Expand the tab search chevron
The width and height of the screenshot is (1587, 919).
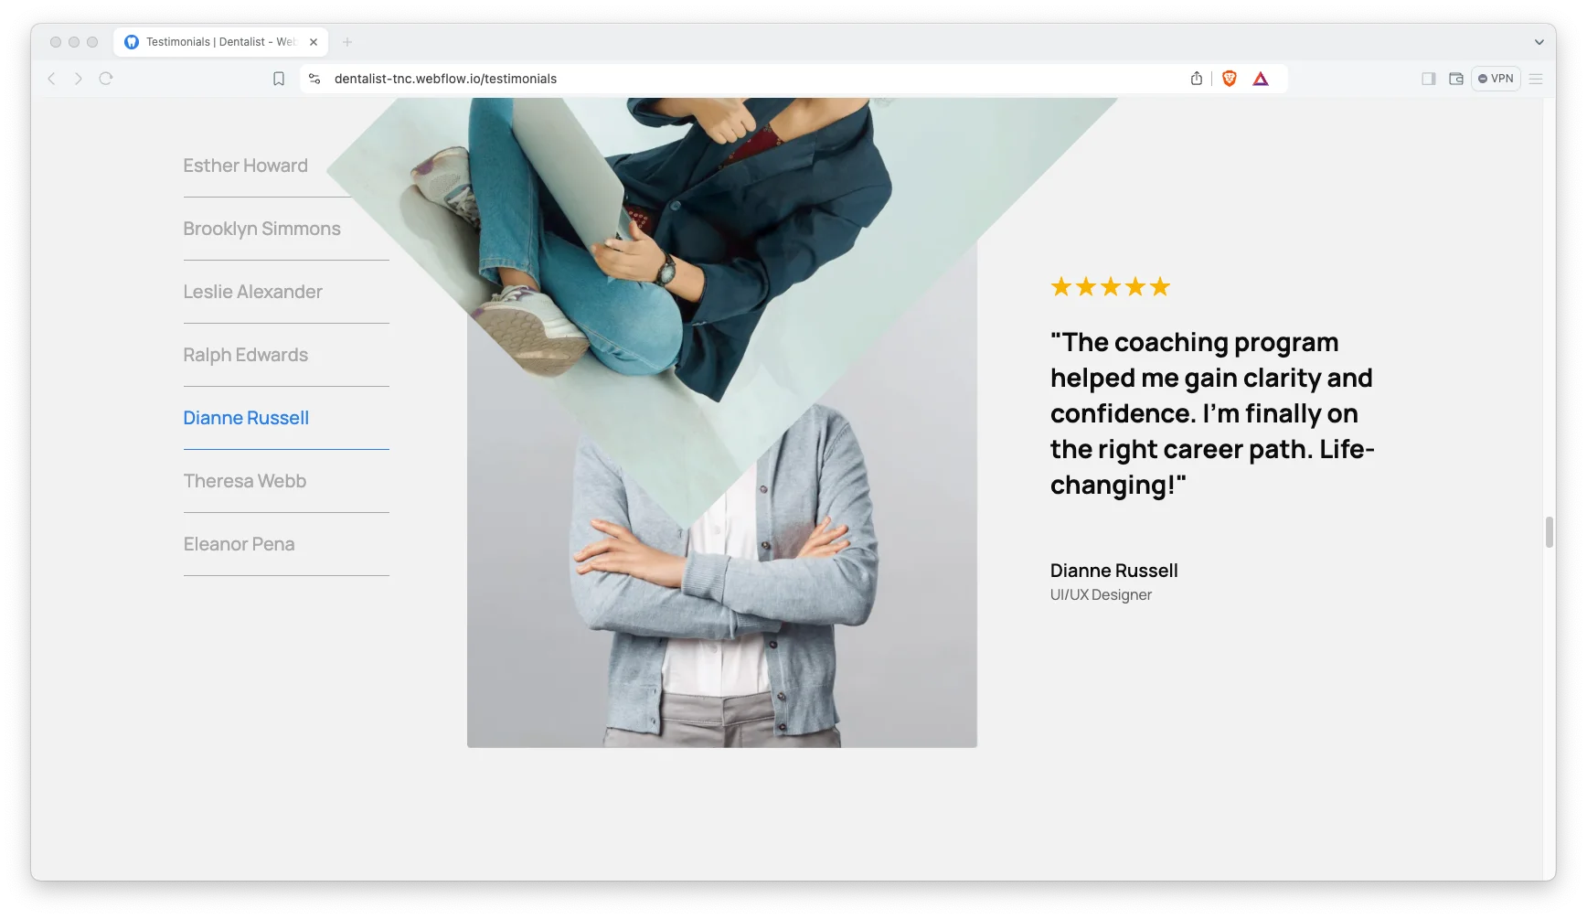(1539, 42)
